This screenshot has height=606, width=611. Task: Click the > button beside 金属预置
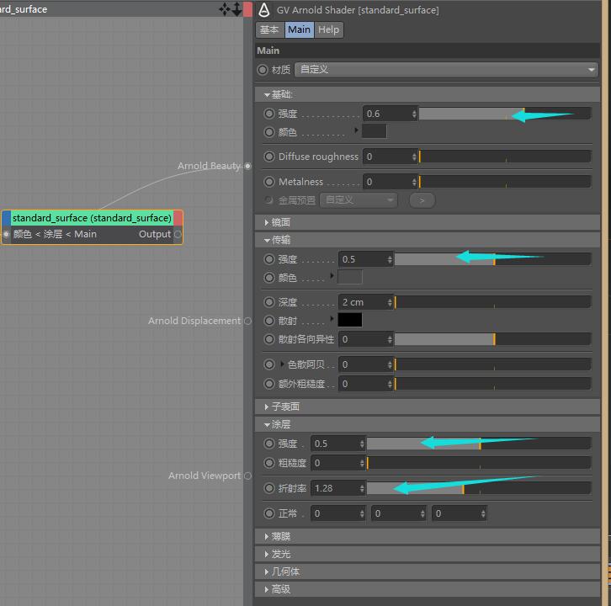[x=422, y=200]
